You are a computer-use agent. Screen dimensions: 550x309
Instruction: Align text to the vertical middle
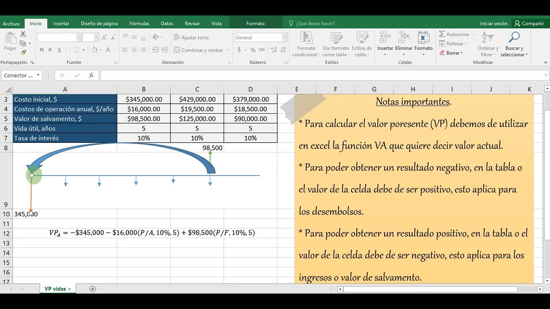pyautogui.click(x=134, y=37)
